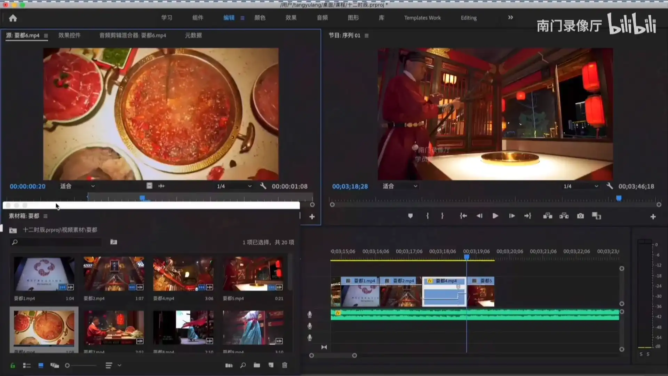Expand the workspace overflow chevrons
This screenshot has height=376, width=668.
[510, 17]
